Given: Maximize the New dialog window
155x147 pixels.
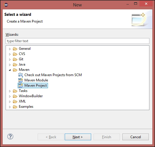Looking at the screenshot, I should pyautogui.click(x=136, y=4).
